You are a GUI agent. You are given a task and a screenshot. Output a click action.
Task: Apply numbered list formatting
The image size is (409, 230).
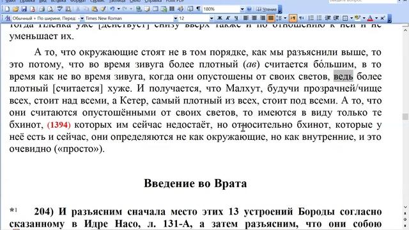(311, 18)
